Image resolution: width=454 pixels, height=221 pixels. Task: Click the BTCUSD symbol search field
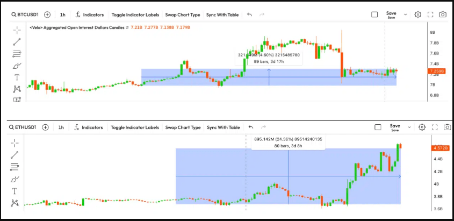(x=25, y=15)
